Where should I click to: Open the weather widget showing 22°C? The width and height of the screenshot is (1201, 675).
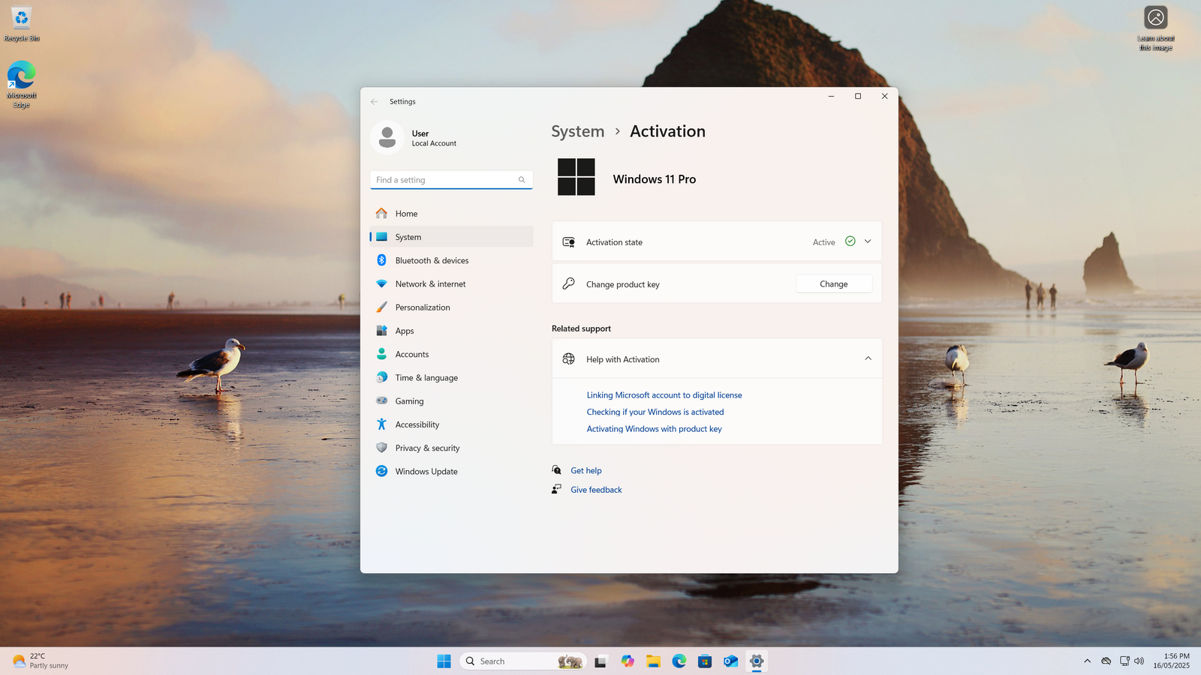click(41, 661)
